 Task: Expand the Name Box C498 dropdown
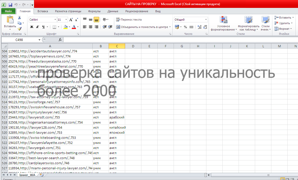pos(39,40)
